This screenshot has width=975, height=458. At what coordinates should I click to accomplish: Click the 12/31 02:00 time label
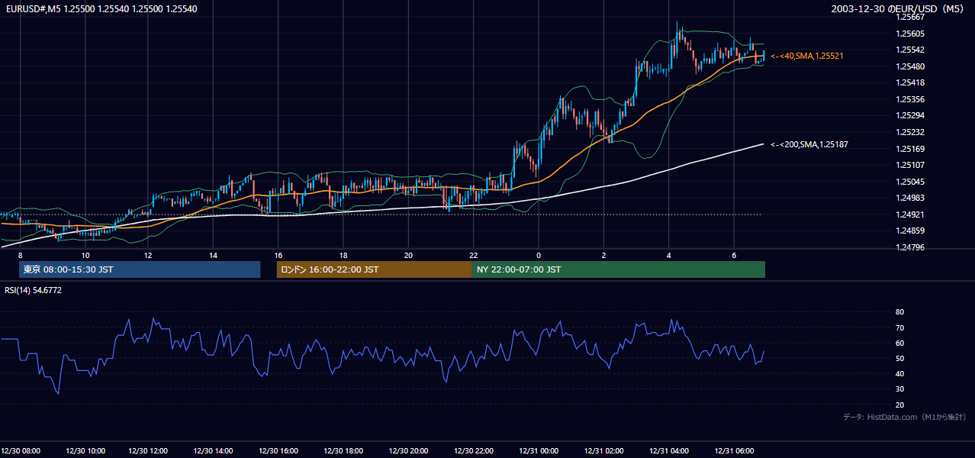pos(604,450)
